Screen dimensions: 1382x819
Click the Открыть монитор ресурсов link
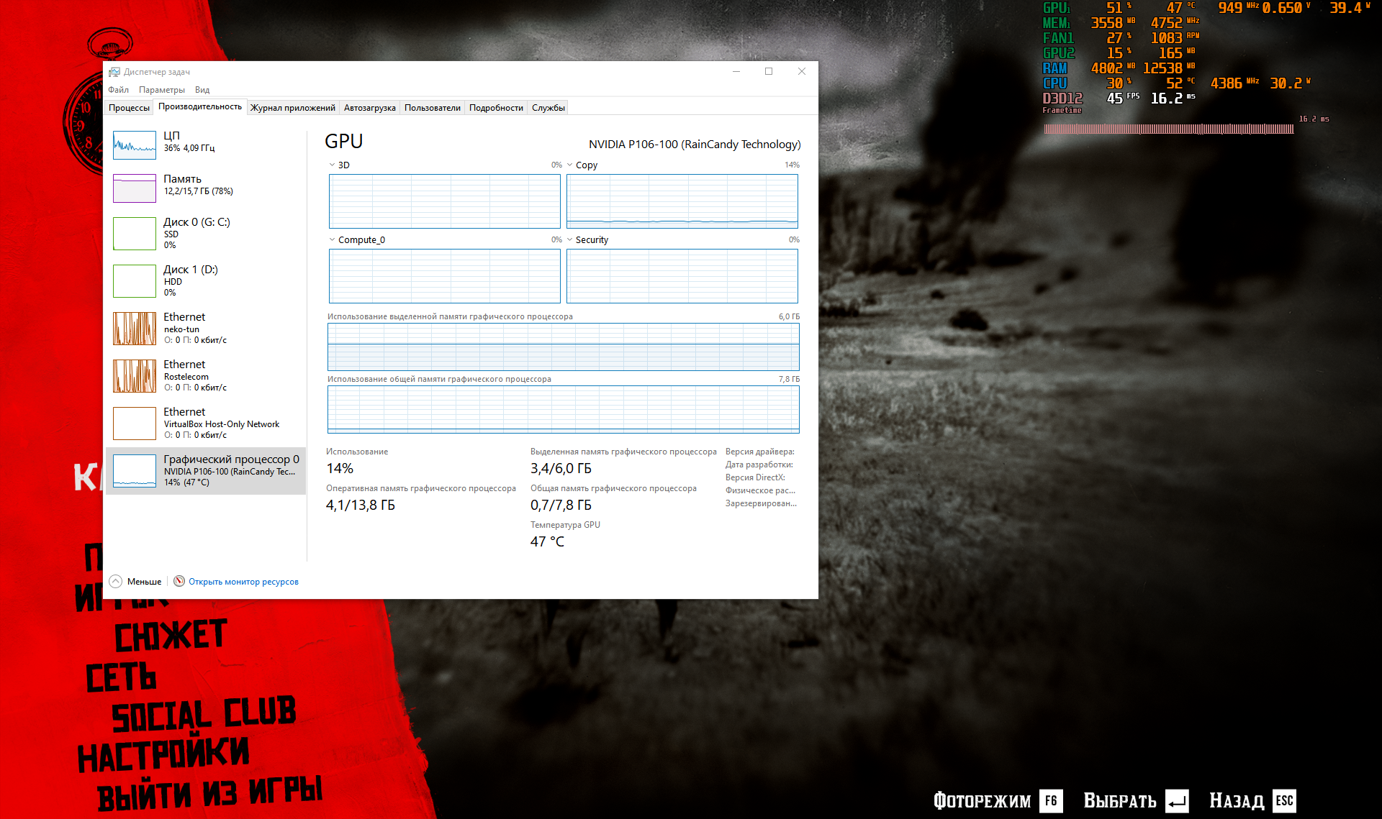243,582
